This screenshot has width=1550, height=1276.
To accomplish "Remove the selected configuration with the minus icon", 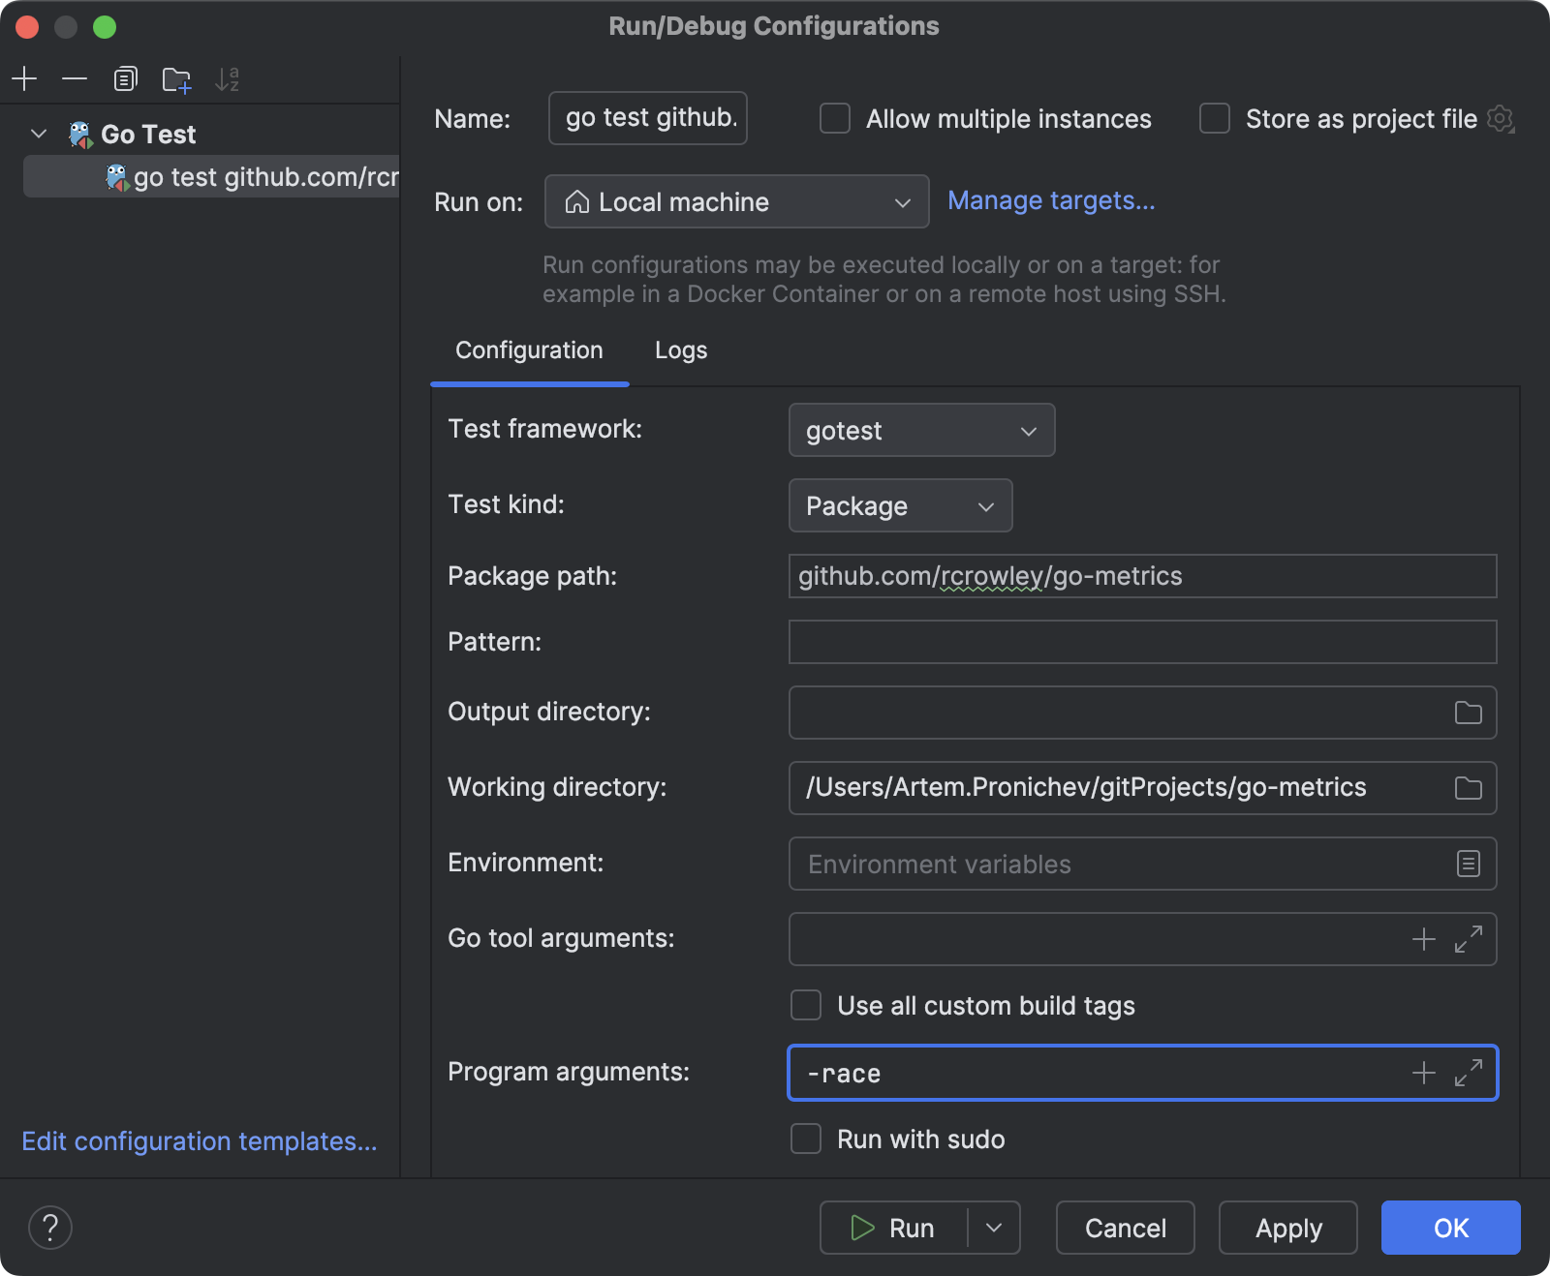I will tap(75, 78).
